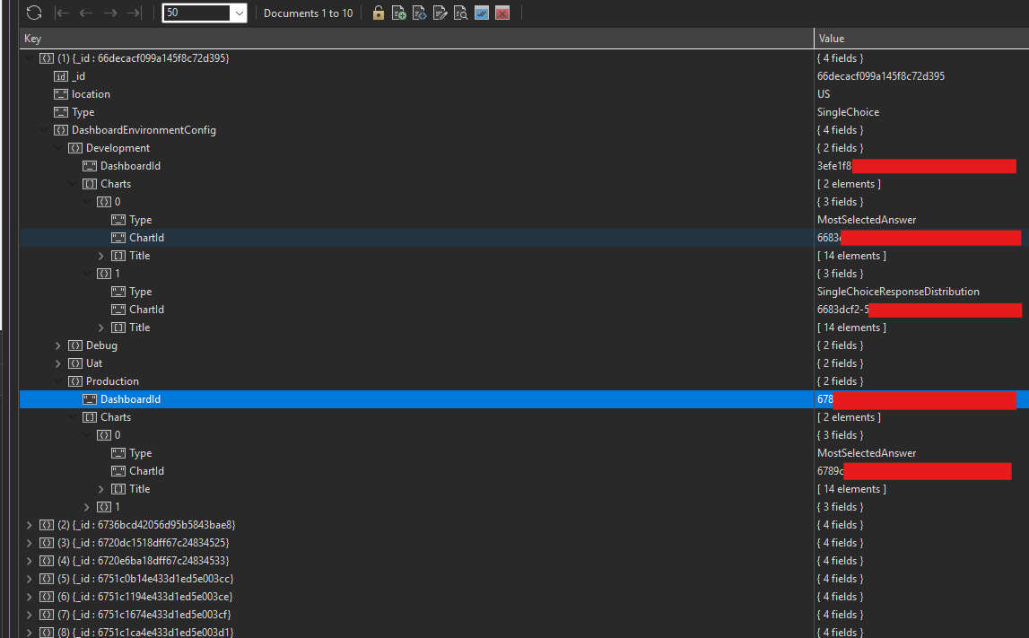This screenshot has height=638, width=1029.
Task: Expand document (2) with id 6736bcd42056d95b5843bae8
Action: pos(30,525)
